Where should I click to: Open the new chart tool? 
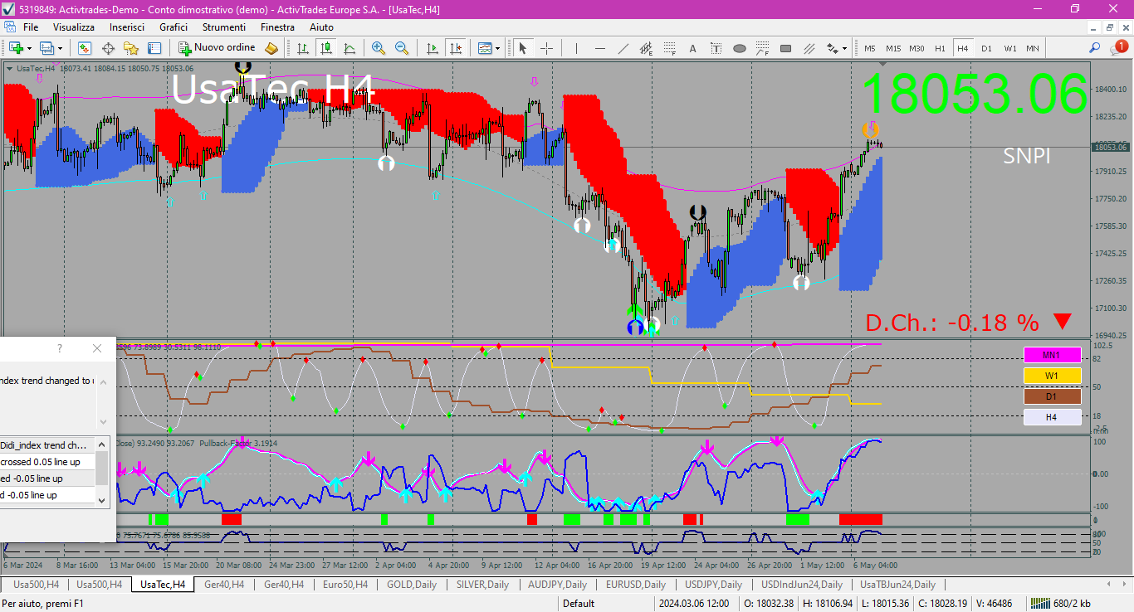pos(16,48)
